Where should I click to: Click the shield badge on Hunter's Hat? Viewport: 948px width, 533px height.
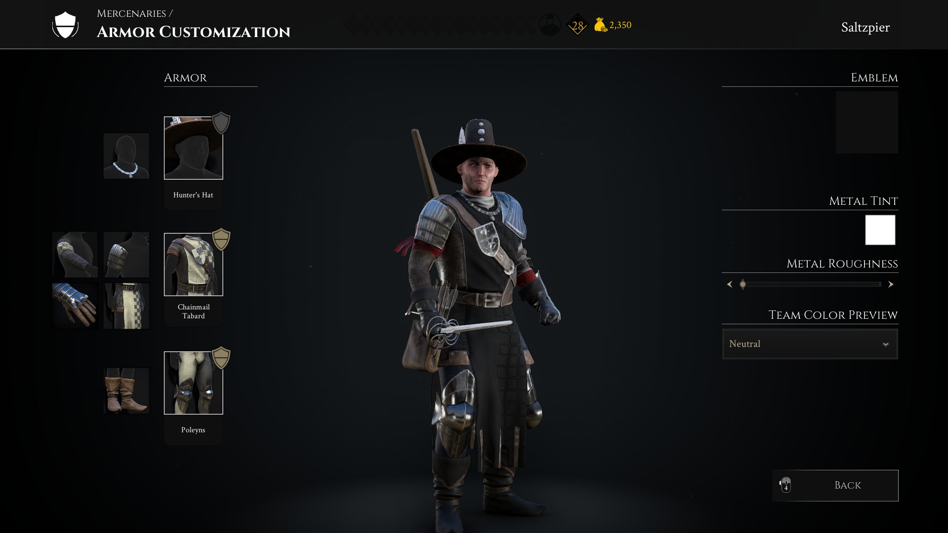pos(221,122)
